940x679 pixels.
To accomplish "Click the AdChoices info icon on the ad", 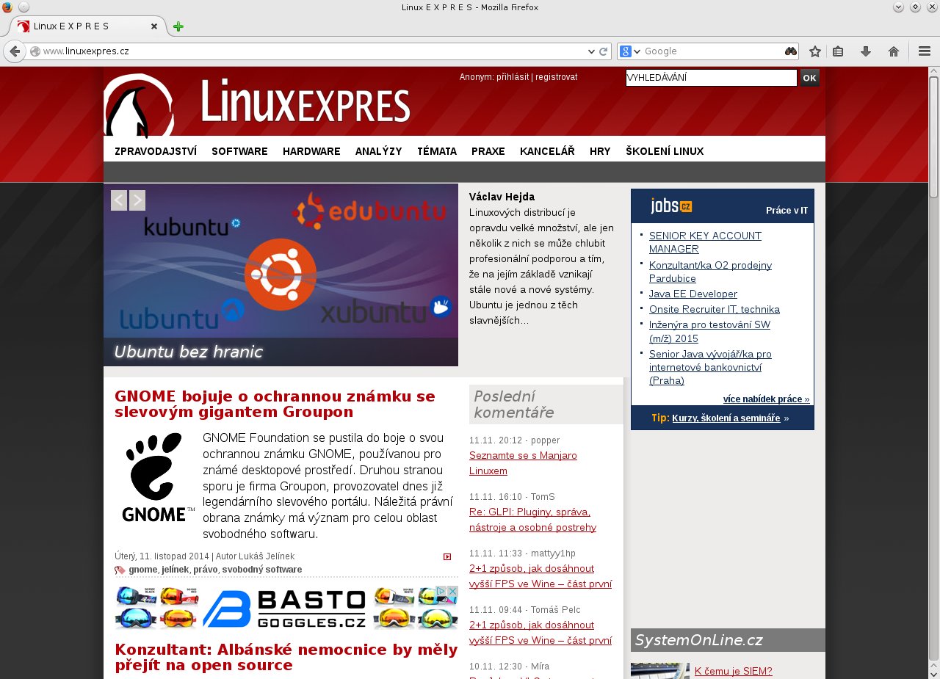I will [x=442, y=591].
